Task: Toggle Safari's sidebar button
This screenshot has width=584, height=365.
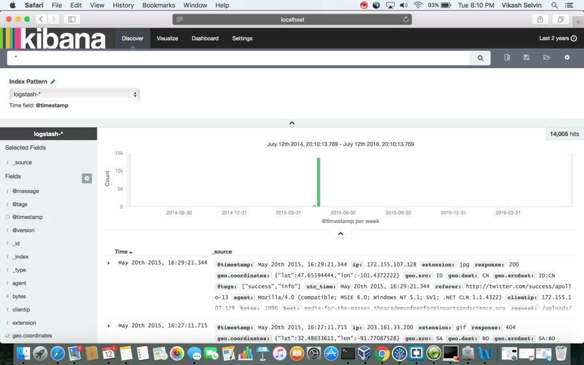Action: (72, 19)
